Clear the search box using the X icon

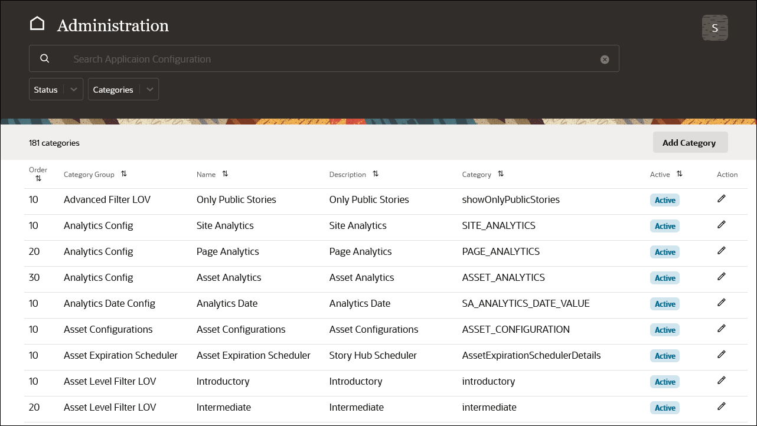coord(605,59)
